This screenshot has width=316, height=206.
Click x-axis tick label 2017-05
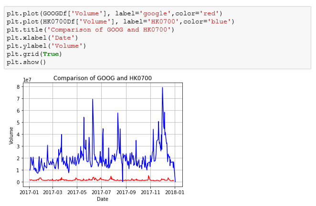(x=77, y=192)
